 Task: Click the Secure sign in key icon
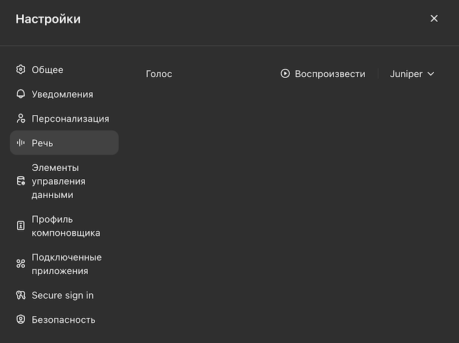(x=21, y=295)
